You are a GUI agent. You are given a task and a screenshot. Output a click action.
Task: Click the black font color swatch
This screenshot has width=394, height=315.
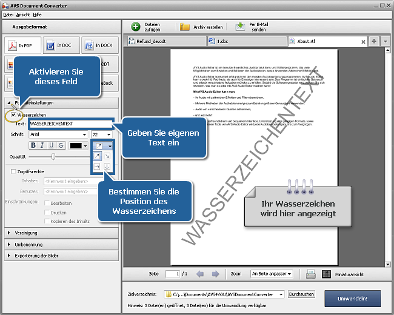[75, 146]
